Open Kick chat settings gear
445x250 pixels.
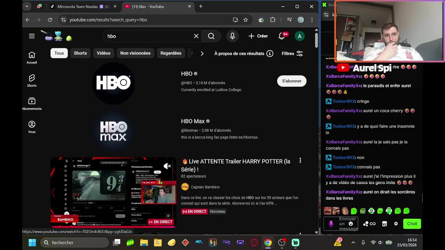396,224
